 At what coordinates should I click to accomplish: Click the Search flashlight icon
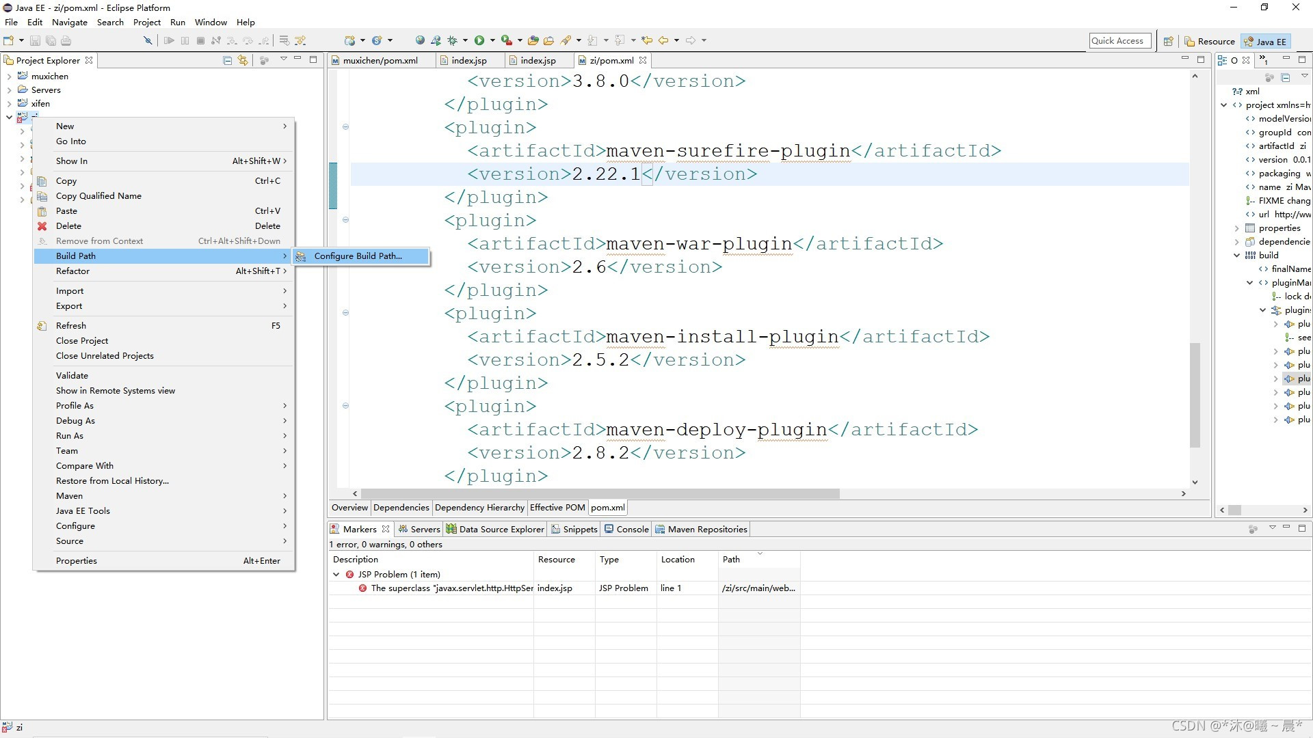click(568, 40)
